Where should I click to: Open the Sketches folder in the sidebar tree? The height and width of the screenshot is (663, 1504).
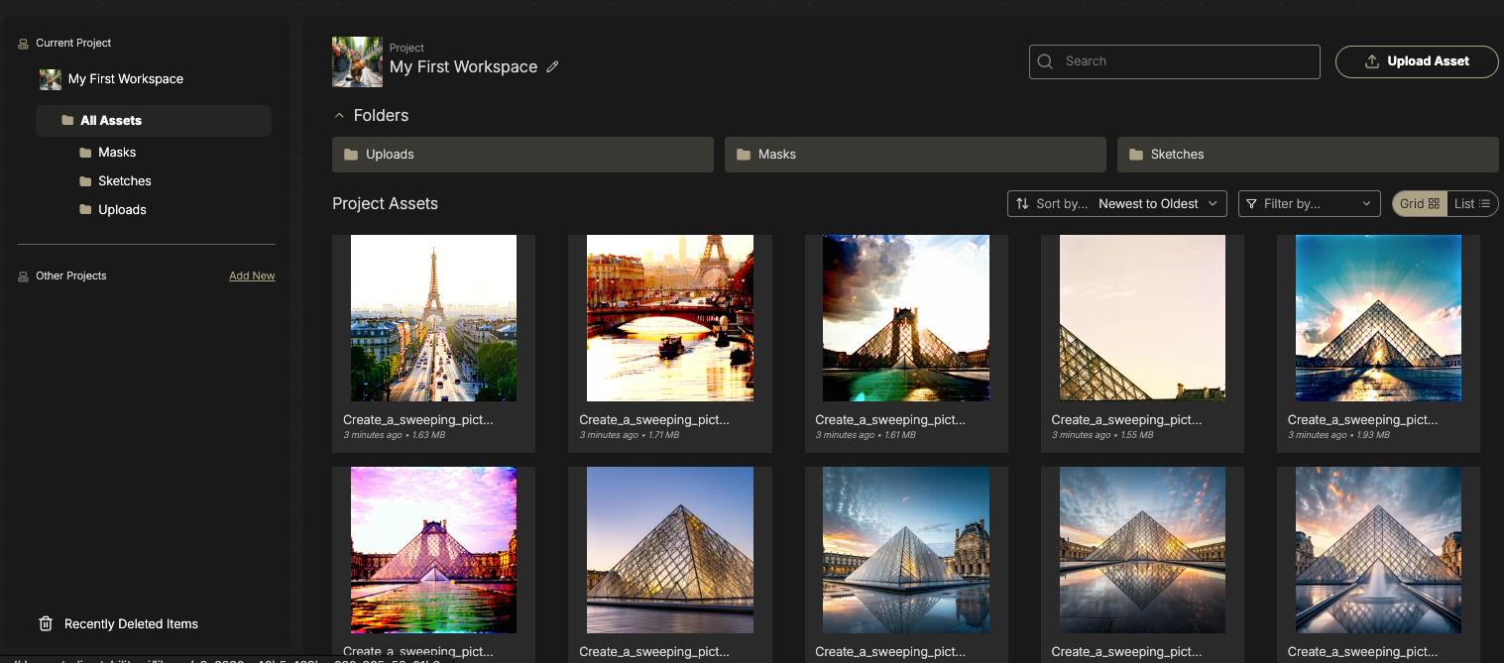(125, 181)
